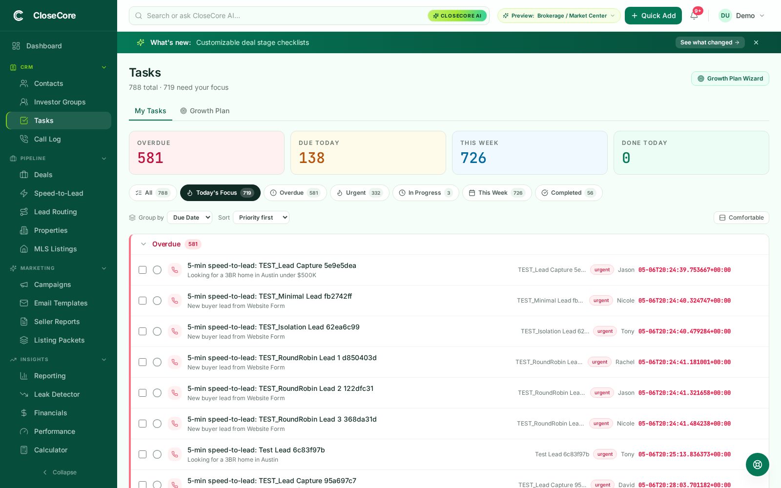Collapse the Pipeline sidebar section
The width and height of the screenshot is (781, 488).
[103, 159]
